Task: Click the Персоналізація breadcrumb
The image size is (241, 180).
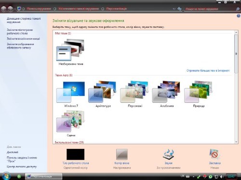Action: (x=117, y=9)
